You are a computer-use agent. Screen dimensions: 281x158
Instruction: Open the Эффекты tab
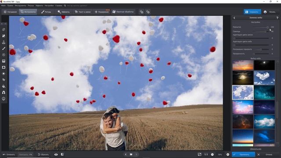tap(63, 12)
